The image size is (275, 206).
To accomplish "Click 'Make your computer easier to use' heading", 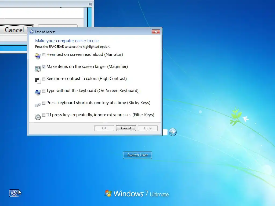I will click(67, 41).
